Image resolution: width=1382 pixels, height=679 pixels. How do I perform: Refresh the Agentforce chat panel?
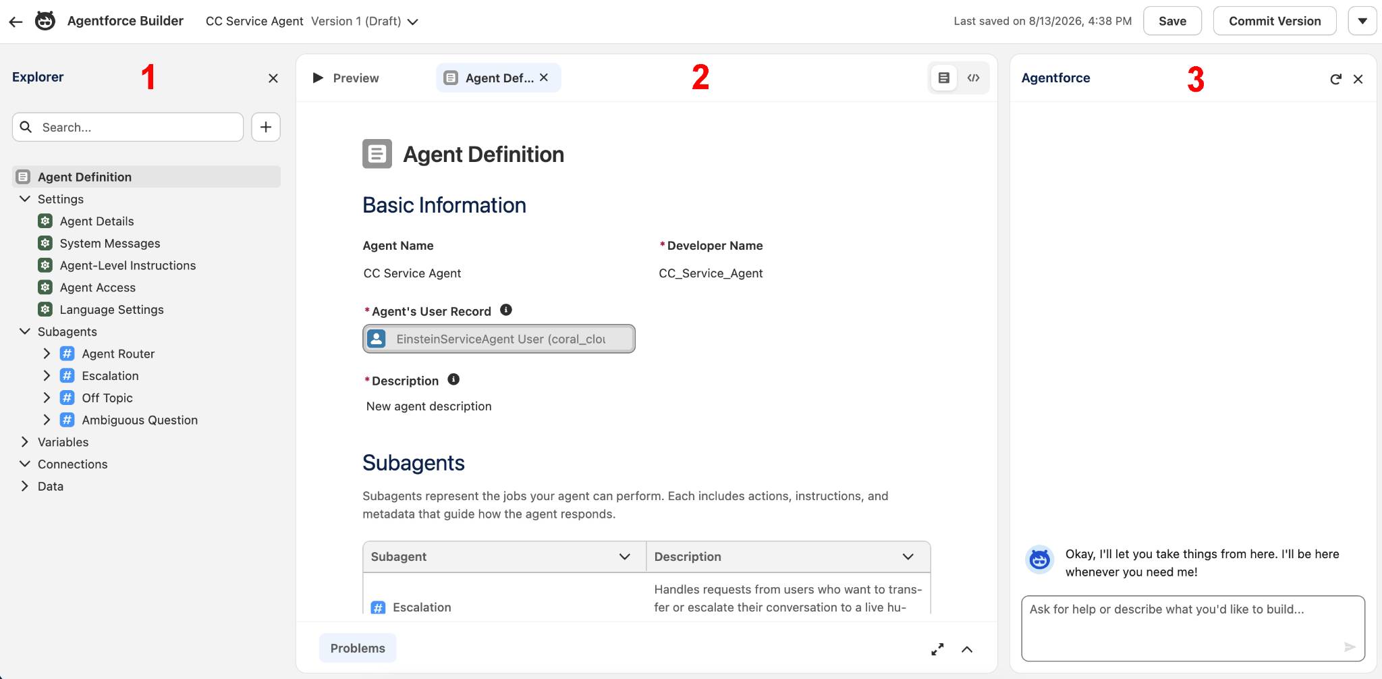[1335, 79]
